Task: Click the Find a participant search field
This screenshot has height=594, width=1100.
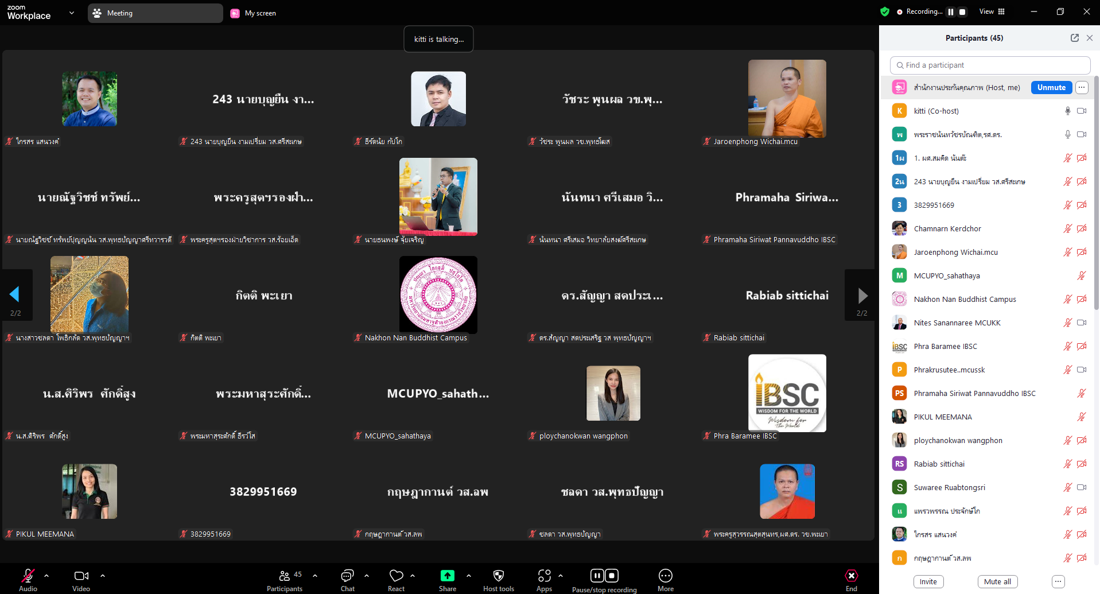Action: pos(990,65)
